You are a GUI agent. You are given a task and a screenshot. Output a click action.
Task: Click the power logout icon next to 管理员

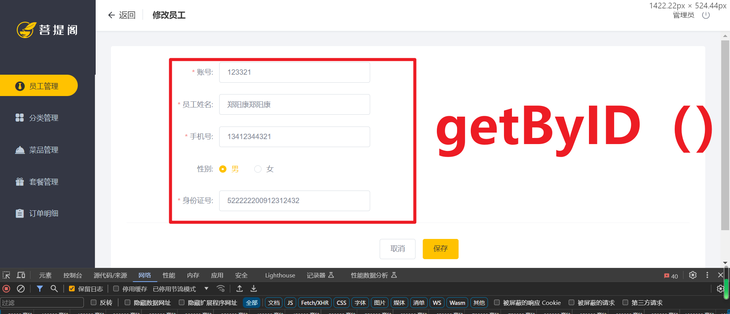pos(706,15)
